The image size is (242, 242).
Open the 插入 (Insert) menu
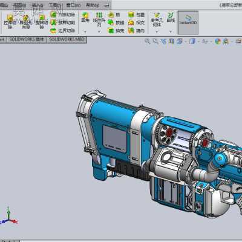click(x=38, y=5)
